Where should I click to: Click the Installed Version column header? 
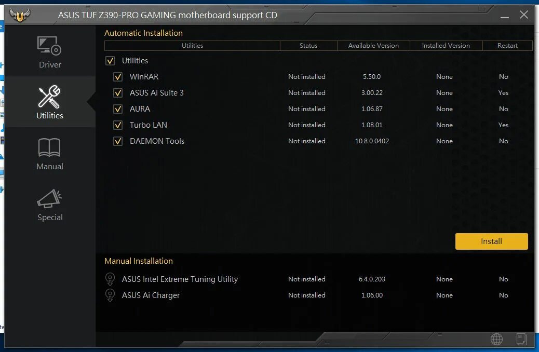[446, 45]
